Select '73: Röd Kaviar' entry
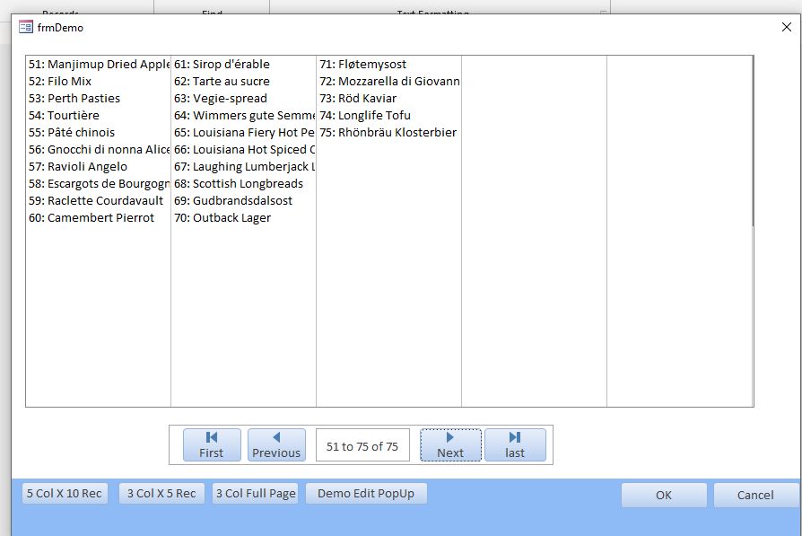 [388, 98]
